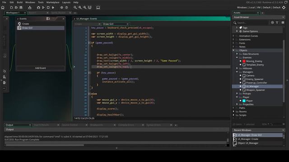Collapse the else block code fold
Screen dimensions: 289x162
coord(90,94)
